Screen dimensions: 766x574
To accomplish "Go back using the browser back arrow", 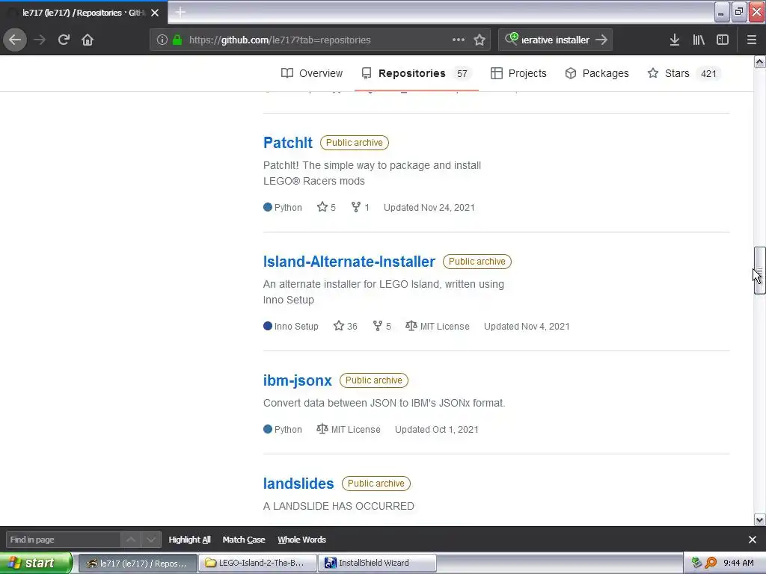I will tap(15, 40).
